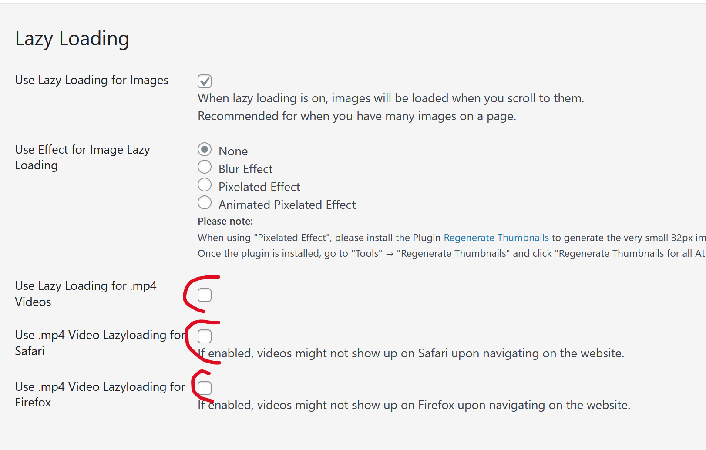
Task: Click the "Blur Effect" label text
Action: click(245, 169)
